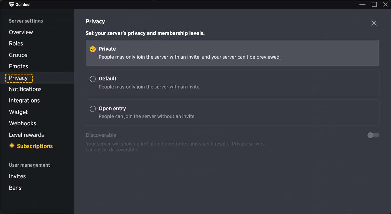Select Privacy in the sidebar
The image size is (391, 214).
(x=18, y=78)
